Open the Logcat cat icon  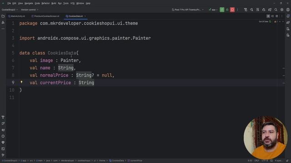pos(3,130)
